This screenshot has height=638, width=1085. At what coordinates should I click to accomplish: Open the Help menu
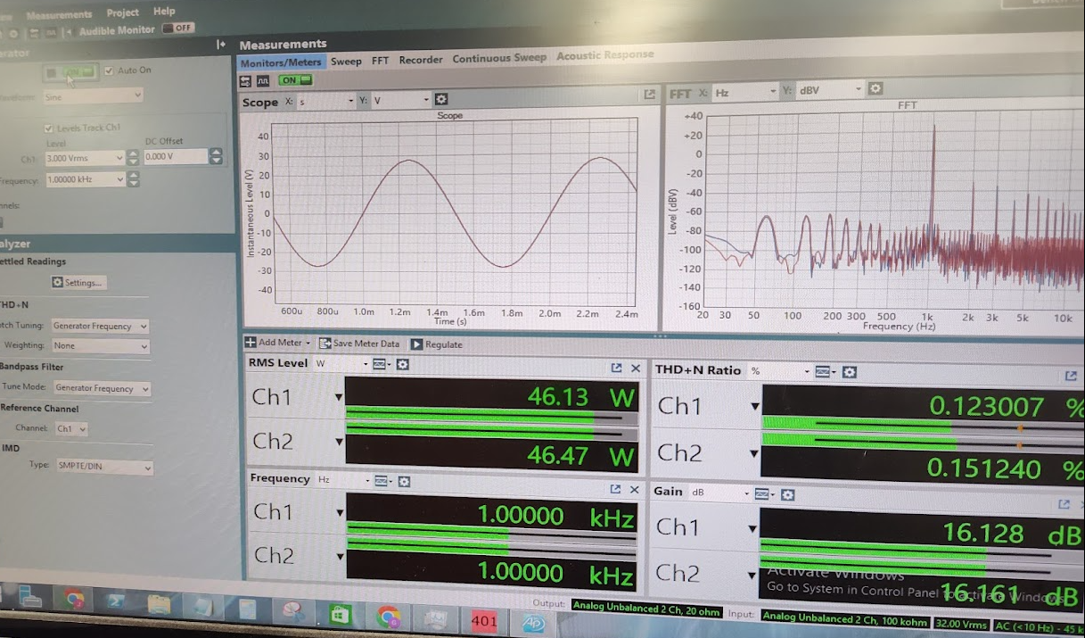(164, 12)
